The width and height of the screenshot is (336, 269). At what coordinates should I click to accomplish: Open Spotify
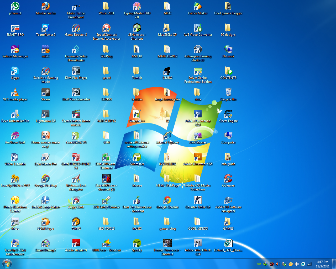[x=137, y=243]
